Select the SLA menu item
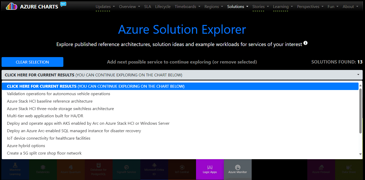 [x=147, y=6]
